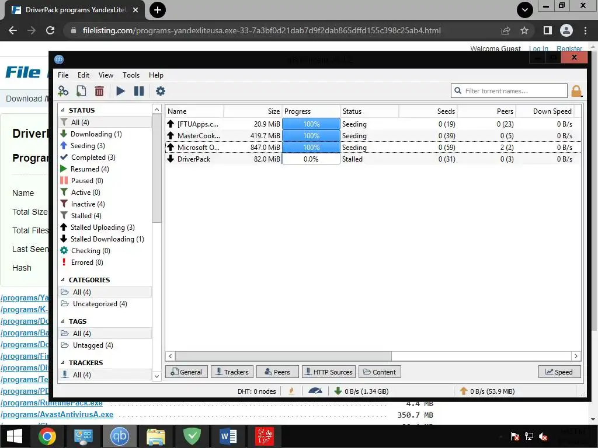Sort torrents by Size column header

coord(253,111)
